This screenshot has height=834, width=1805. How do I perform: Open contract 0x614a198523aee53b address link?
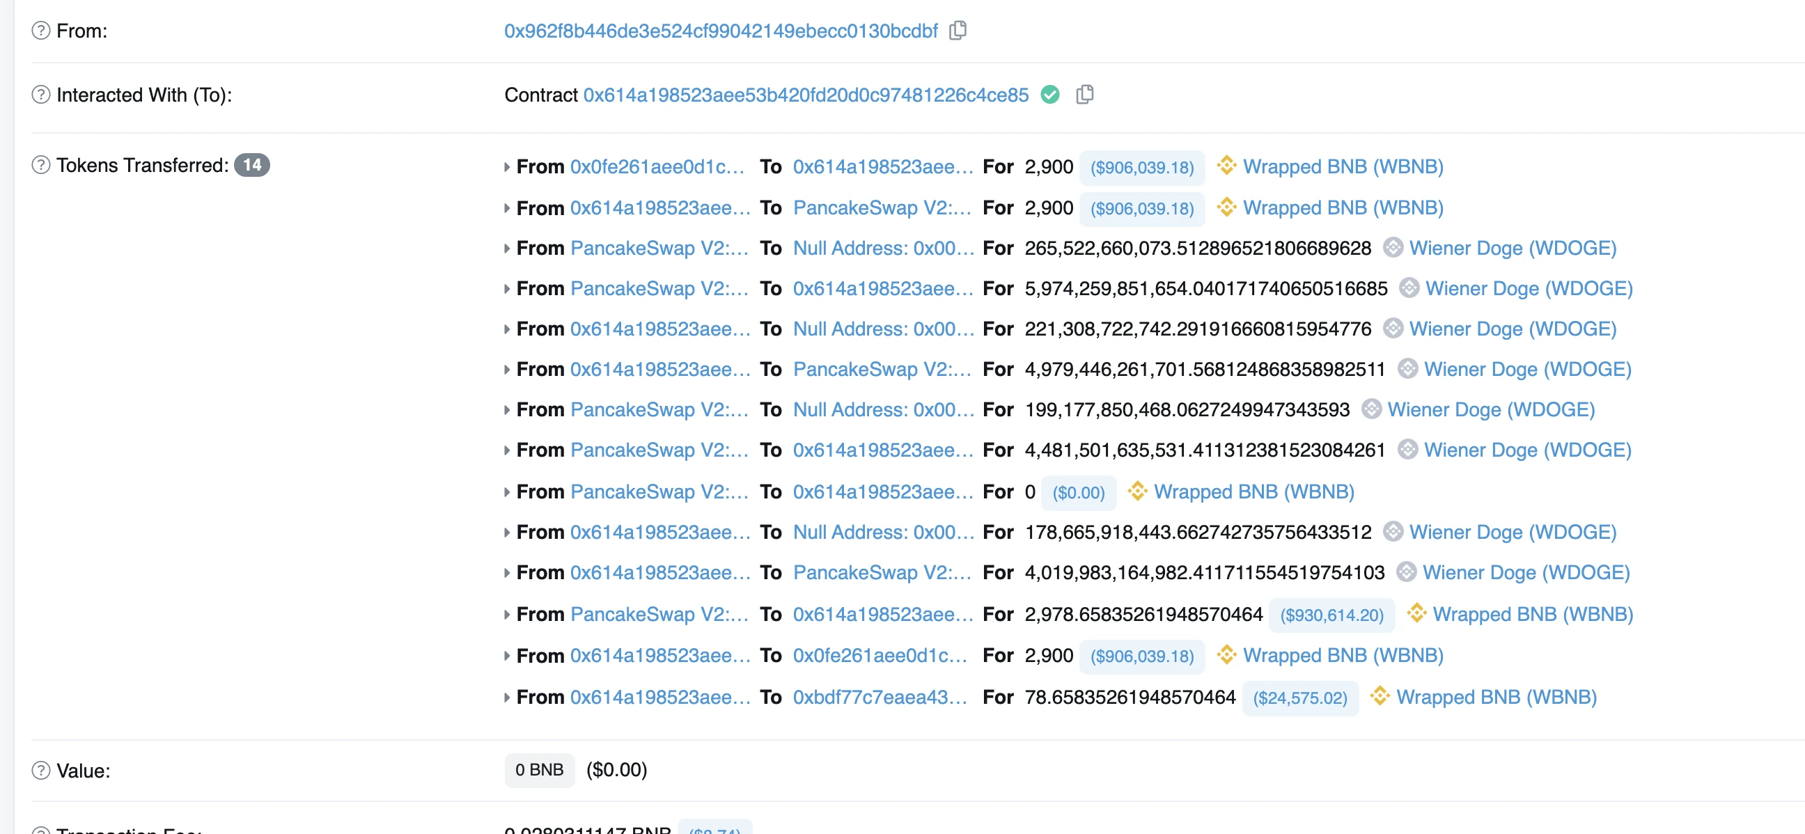806,95
